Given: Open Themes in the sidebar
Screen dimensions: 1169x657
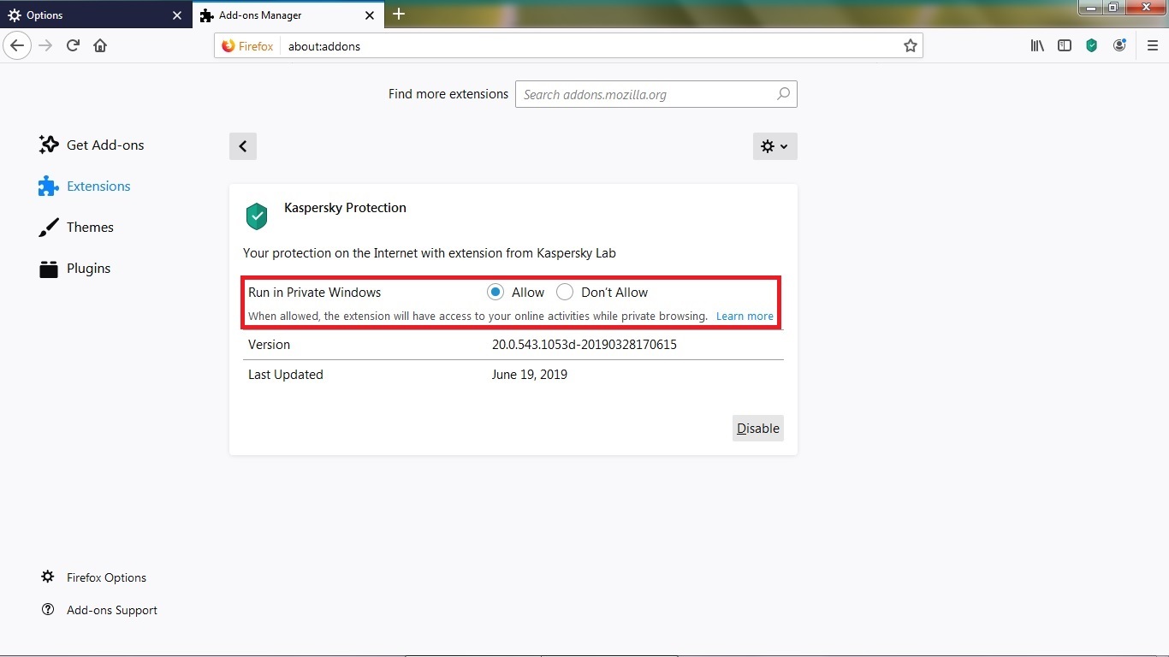Looking at the screenshot, I should click(76, 227).
